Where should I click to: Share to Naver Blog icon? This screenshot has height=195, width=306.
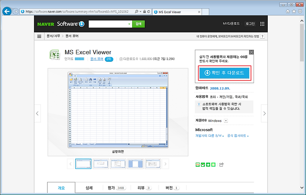(x=198, y=165)
